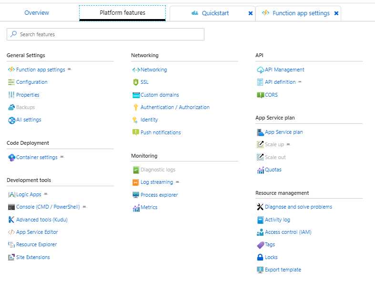The image size is (375, 301).
Task: Click the Properties bars icon
Action: (11, 95)
